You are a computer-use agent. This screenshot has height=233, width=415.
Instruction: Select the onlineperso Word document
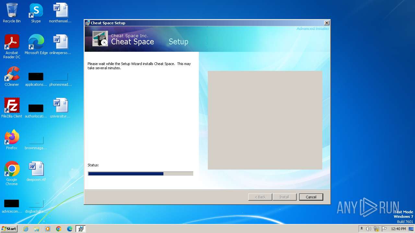click(60, 45)
